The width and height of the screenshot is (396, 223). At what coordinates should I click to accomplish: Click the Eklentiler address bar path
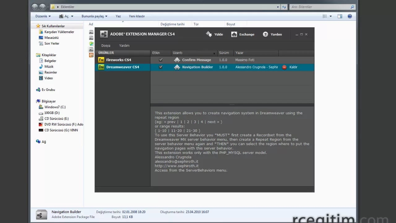coord(67,7)
